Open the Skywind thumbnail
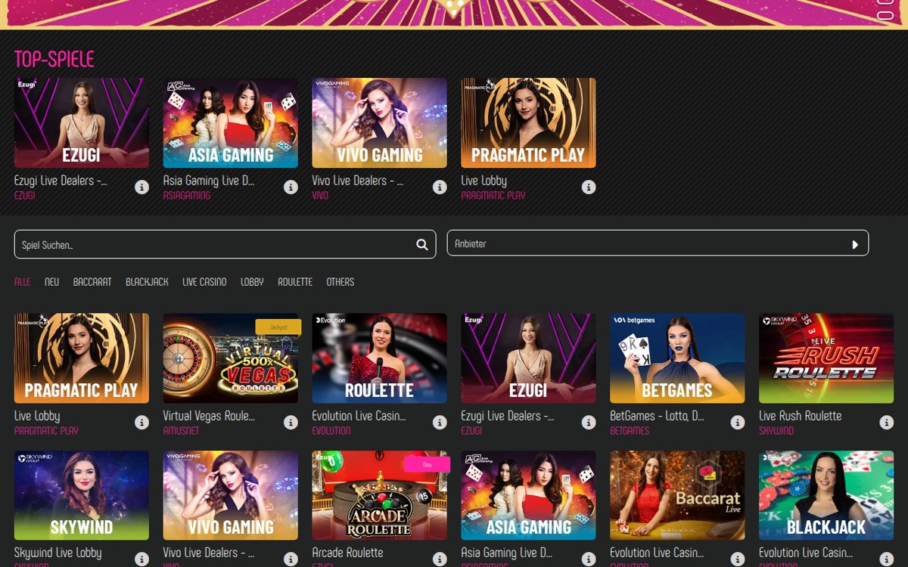Screen dimensions: 908x567 82,495
